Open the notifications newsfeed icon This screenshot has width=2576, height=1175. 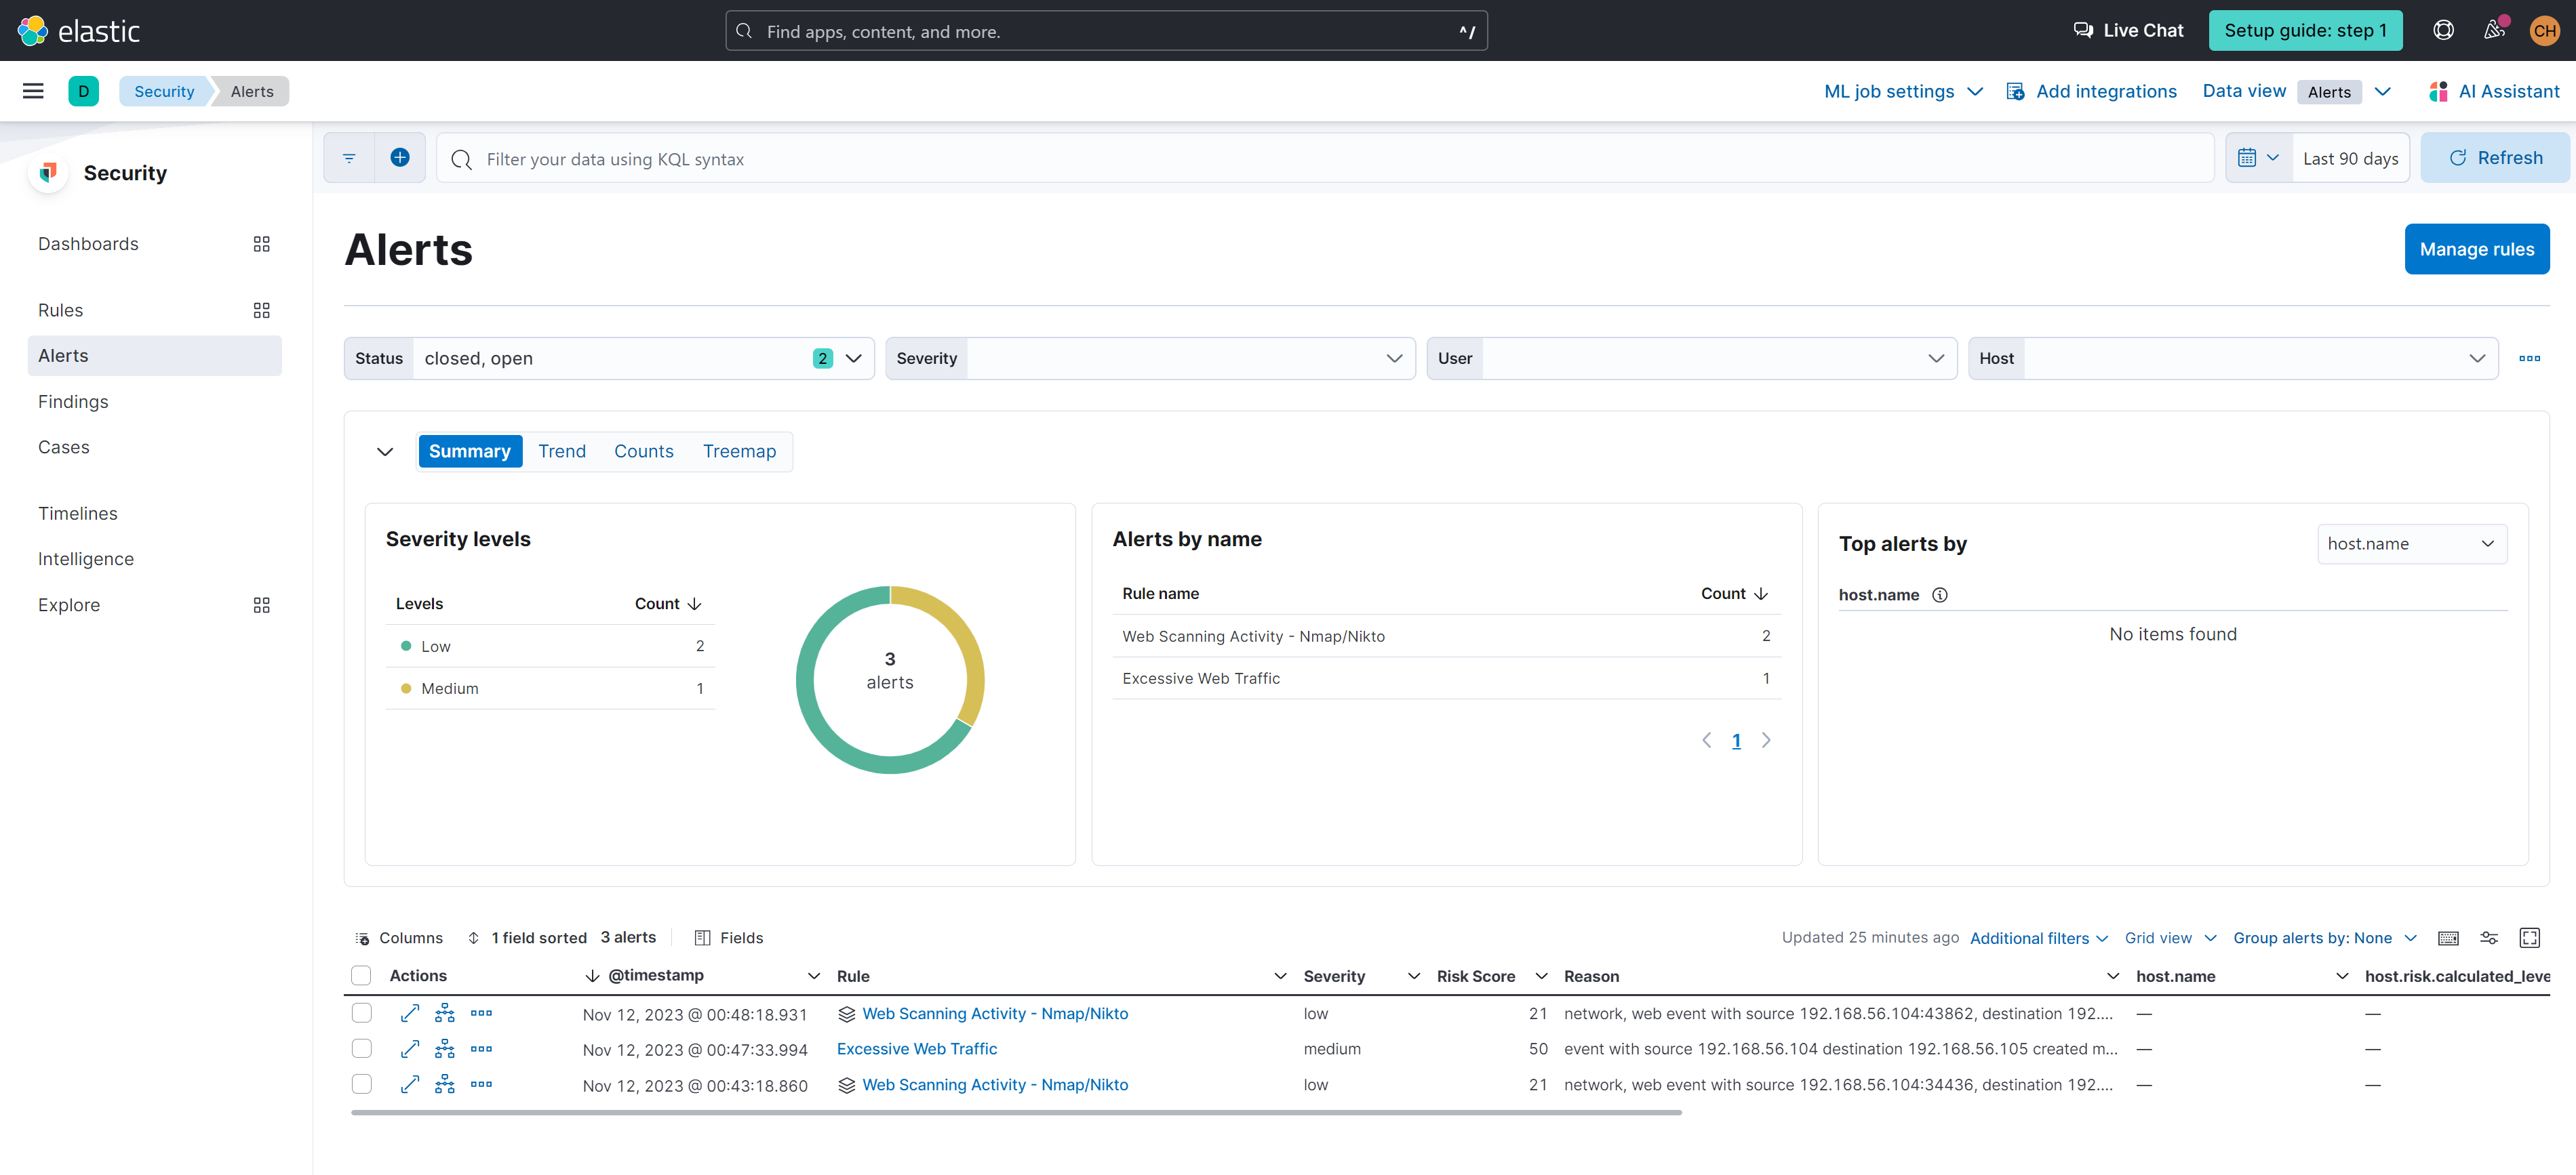pyautogui.click(x=2493, y=30)
